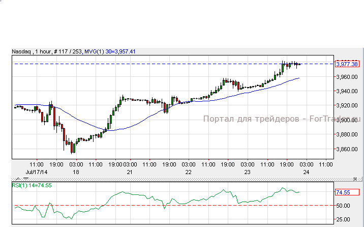Click the 74.55 RSI value tag

coord(347,192)
